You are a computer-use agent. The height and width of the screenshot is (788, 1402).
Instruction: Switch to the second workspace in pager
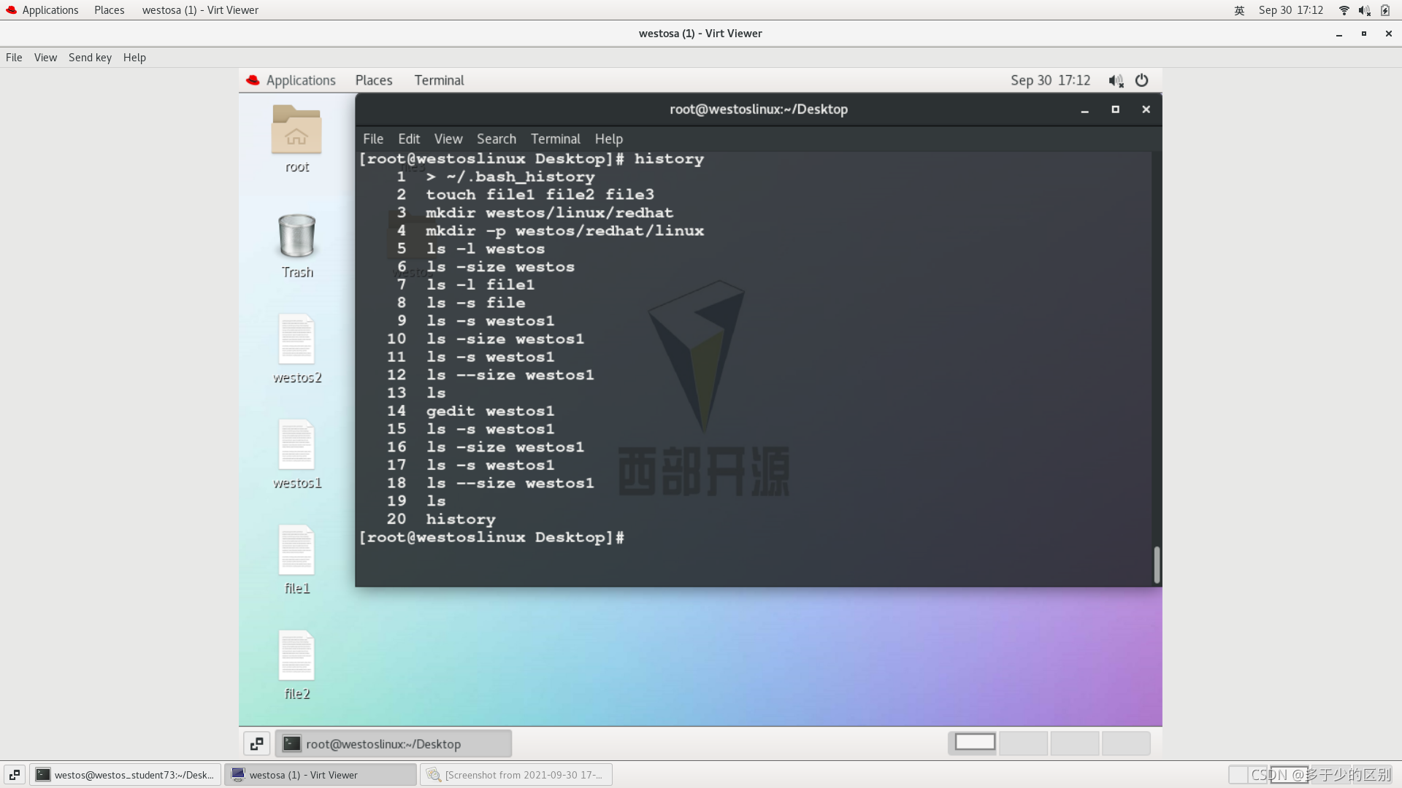[x=1023, y=743]
